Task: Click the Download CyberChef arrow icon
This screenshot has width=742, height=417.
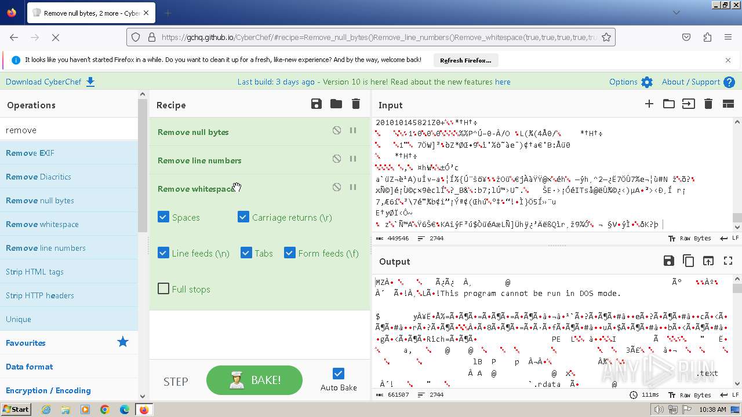Action: coord(90,82)
